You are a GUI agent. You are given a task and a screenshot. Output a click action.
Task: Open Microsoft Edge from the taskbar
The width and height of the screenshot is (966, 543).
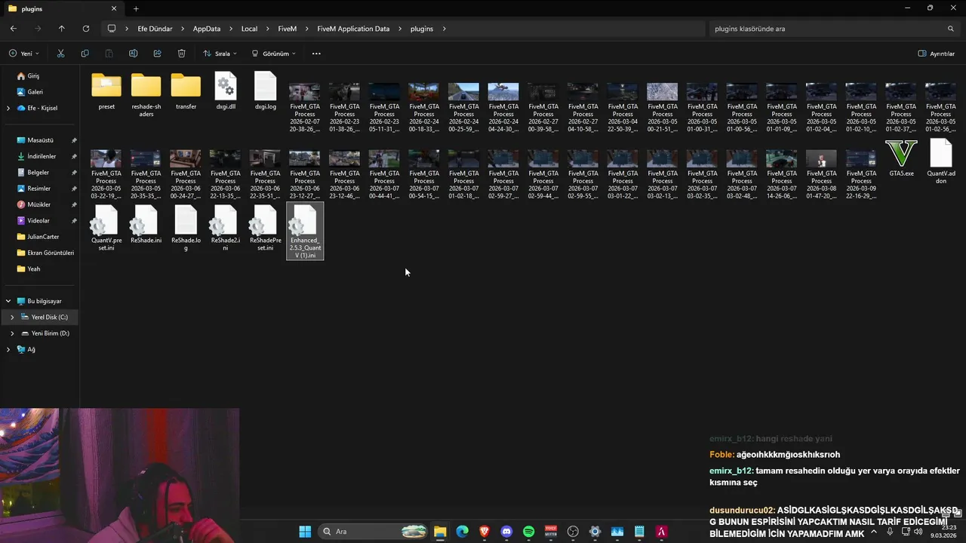point(462,531)
